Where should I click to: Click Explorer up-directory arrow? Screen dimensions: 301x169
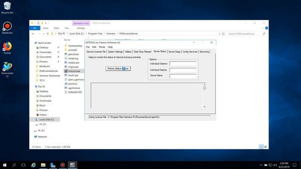pos(48,34)
